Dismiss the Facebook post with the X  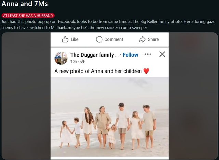click(162, 54)
